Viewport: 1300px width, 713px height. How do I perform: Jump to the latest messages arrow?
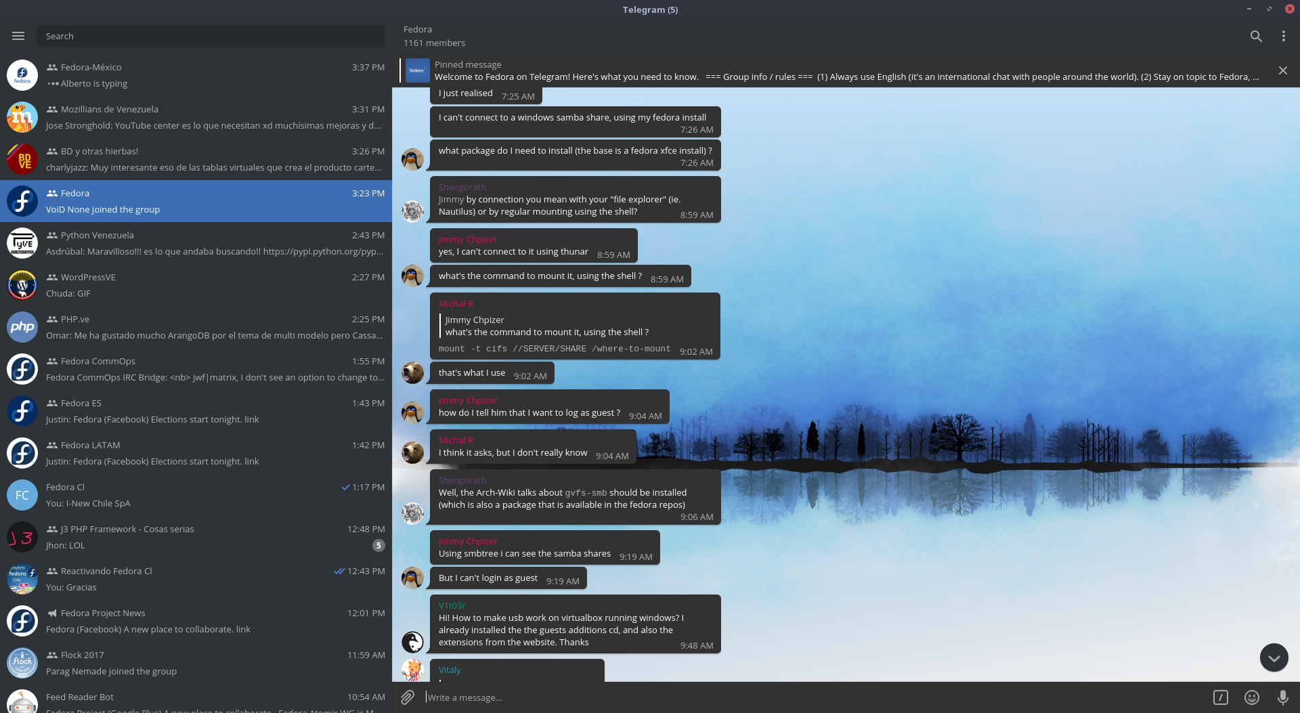coord(1274,657)
